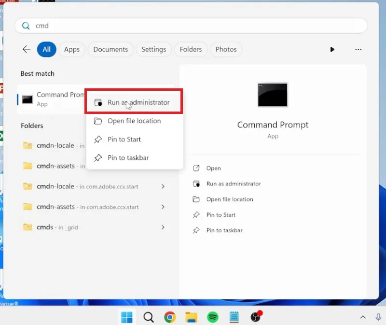Open Notepad from the taskbar
386x325 pixels.
coord(234,317)
